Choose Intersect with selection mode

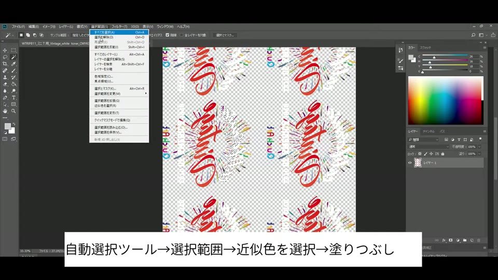[x=41, y=35]
